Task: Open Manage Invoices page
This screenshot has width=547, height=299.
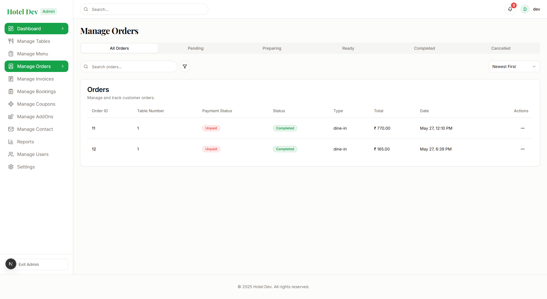Action: pyautogui.click(x=35, y=79)
